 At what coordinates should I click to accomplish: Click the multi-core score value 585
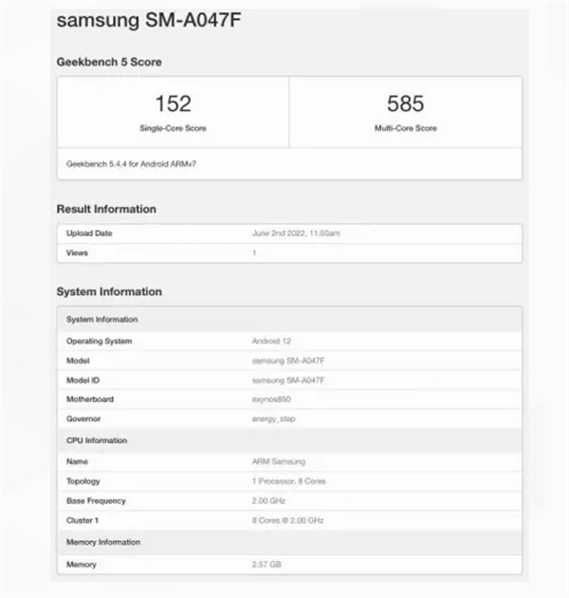405,103
